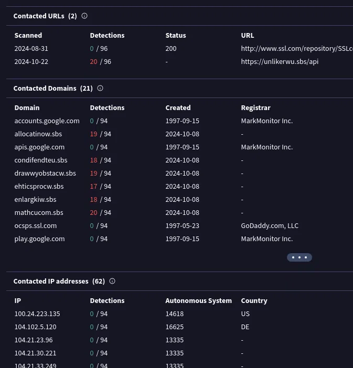Open IP address 104.21.23.96

[x=34, y=340]
